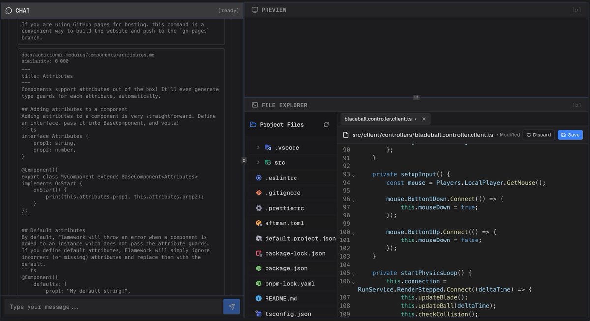Click the .prettierrc gear icon
Image resolution: width=590 pixels, height=321 pixels.
point(259,208)
